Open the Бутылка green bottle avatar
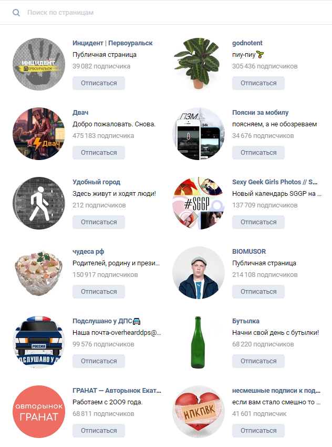The width and height of the screenshot is (332, 447). click(x=199, y=342)
